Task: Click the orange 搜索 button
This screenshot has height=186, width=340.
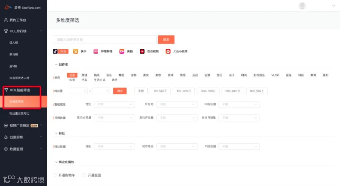Action: coord(166,40)
